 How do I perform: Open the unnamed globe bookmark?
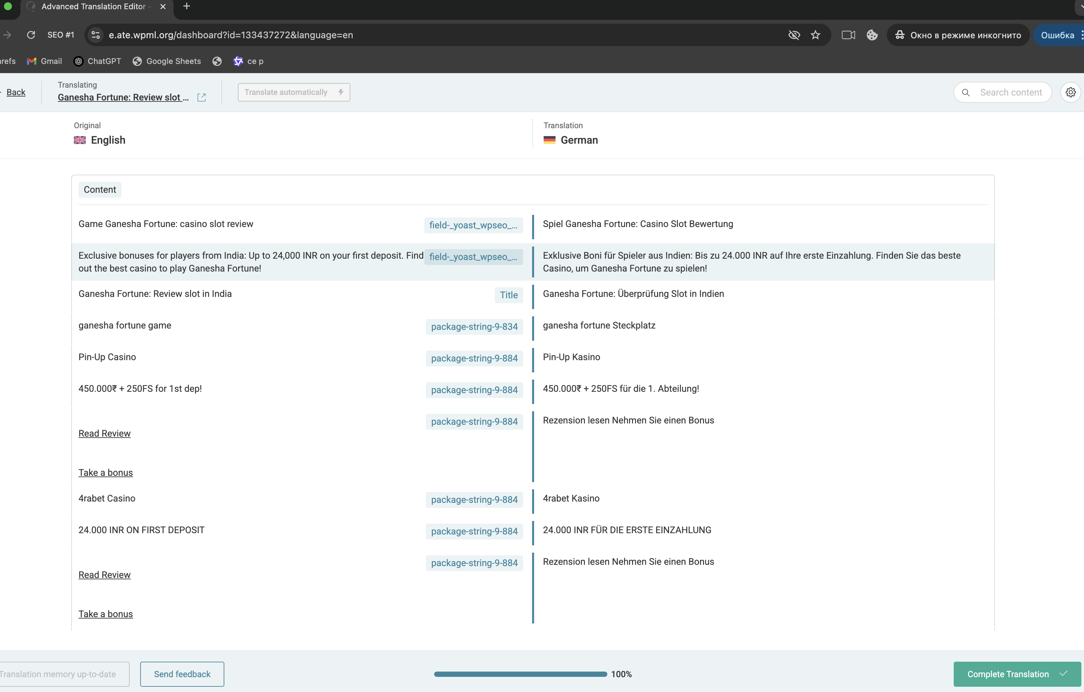[217, 61]
